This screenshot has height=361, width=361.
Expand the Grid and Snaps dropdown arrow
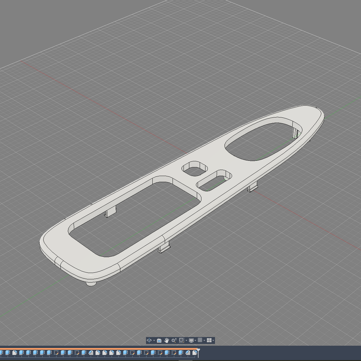pos(204,341)
